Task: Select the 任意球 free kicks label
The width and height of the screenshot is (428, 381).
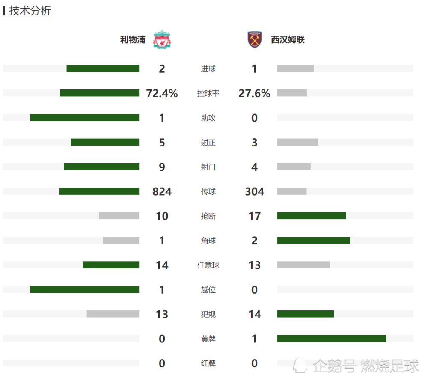Action: 208,265
